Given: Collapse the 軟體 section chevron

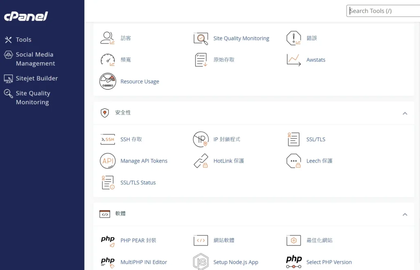Looking at the screenshot, I should coord(405,214).
